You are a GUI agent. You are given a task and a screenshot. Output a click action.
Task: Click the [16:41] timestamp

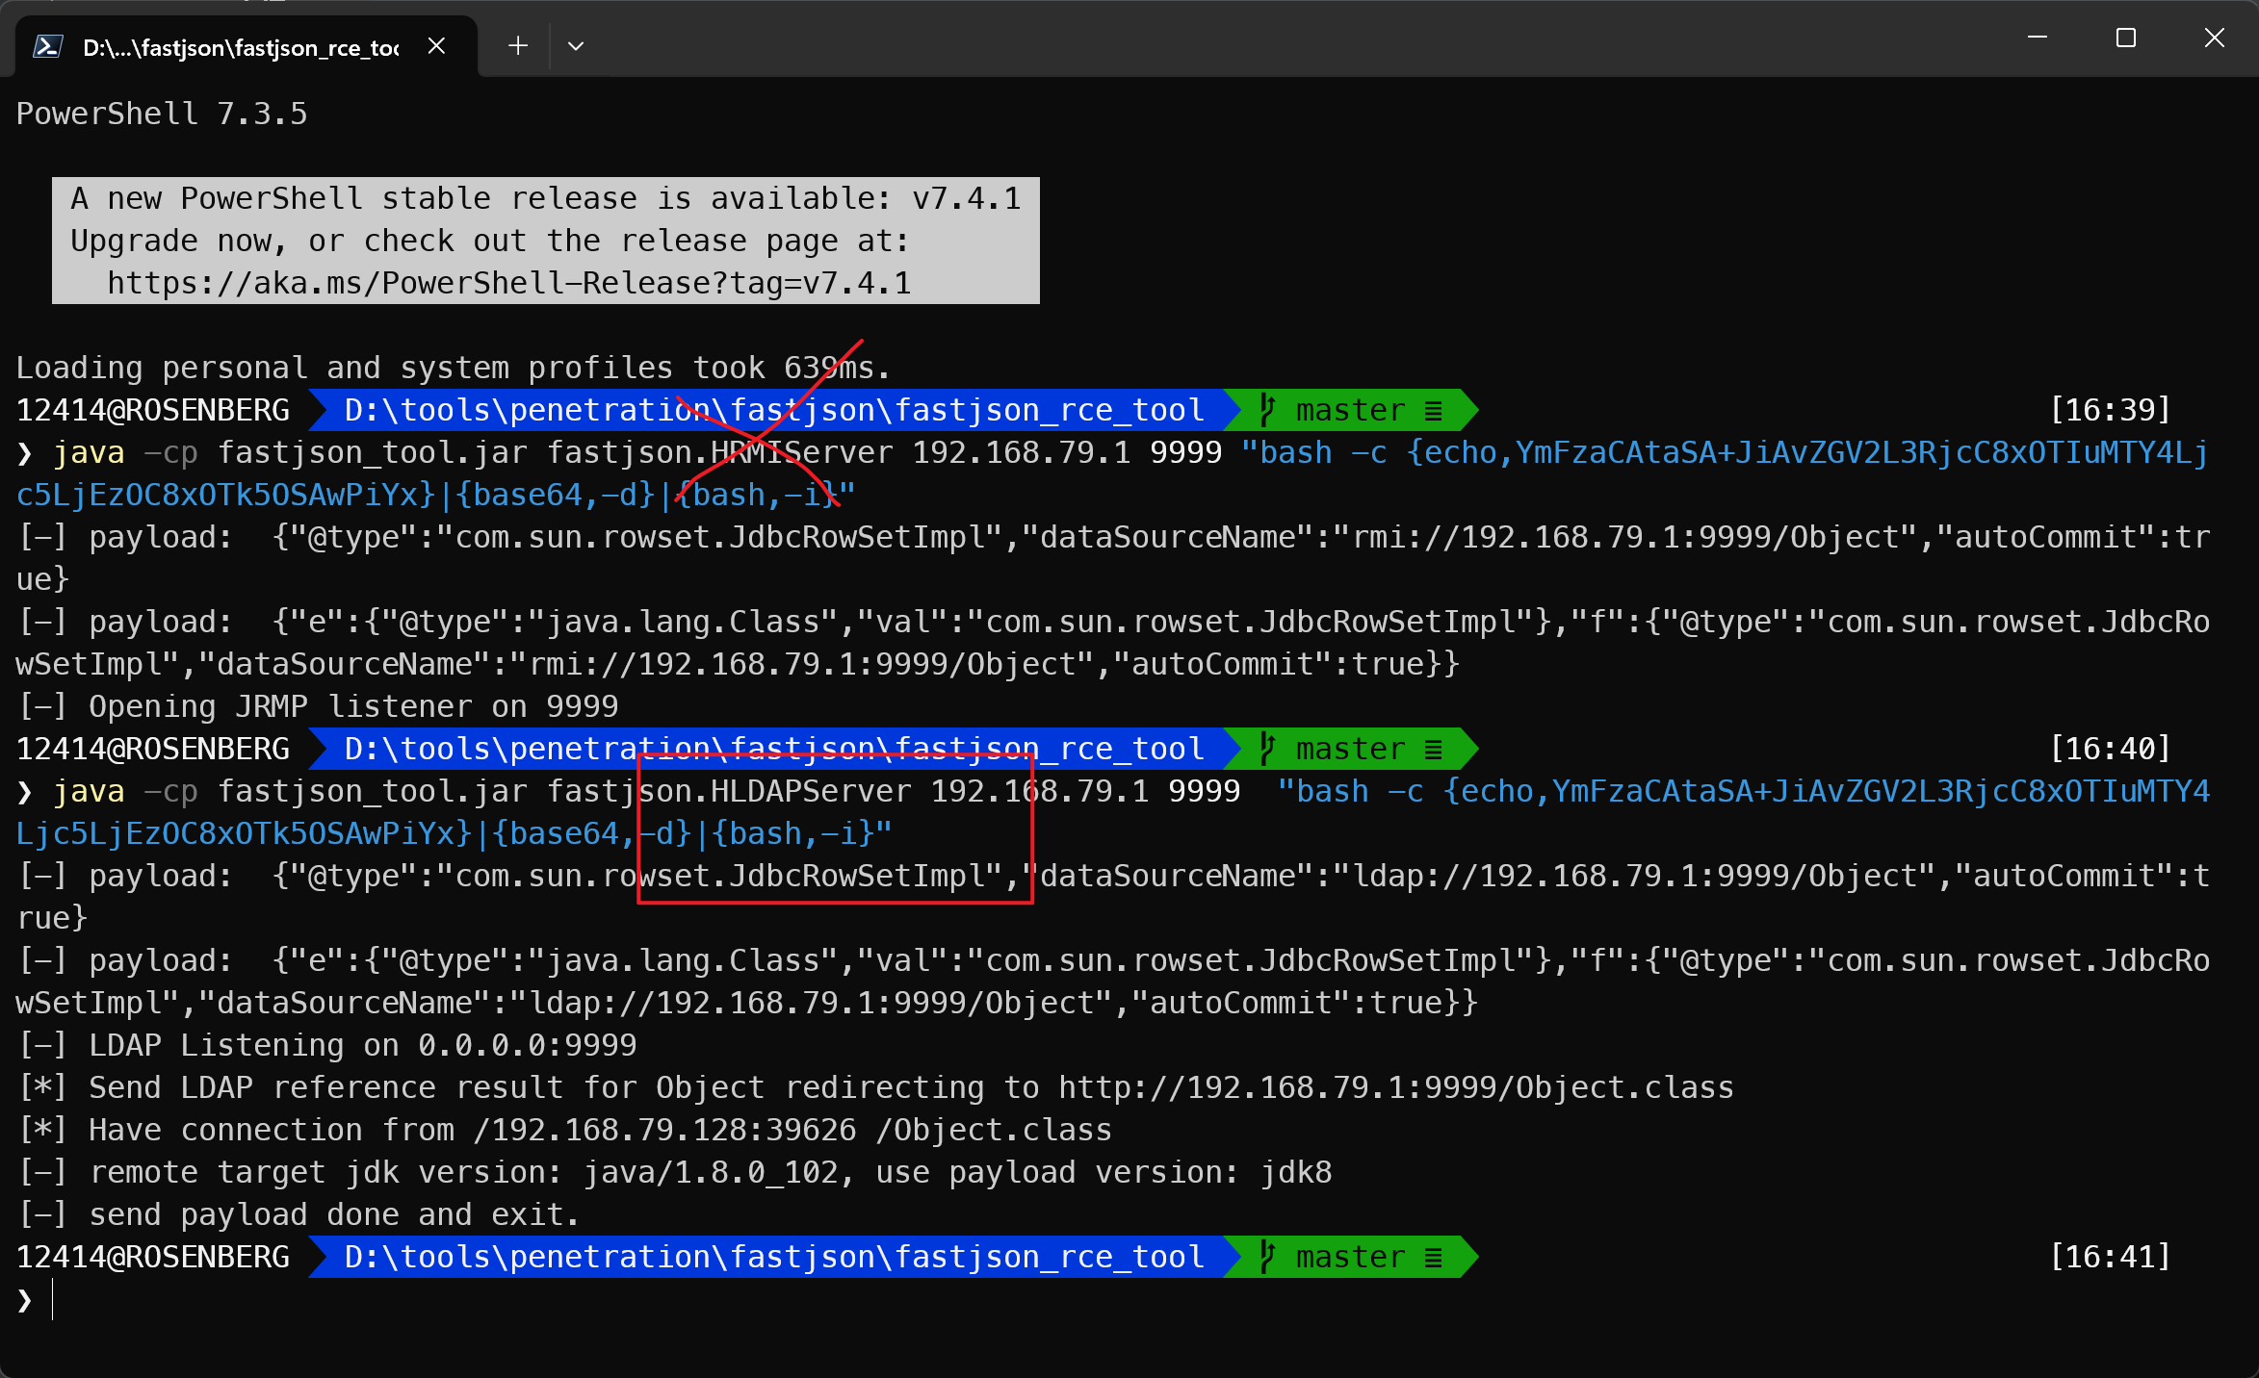click(x=2111, y=1257)
